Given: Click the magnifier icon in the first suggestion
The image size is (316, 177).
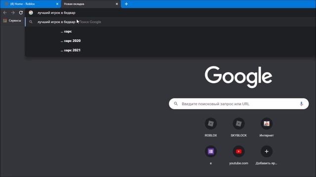Looking at the screenshot, I should pyautogui.click(x=31, y=22).
